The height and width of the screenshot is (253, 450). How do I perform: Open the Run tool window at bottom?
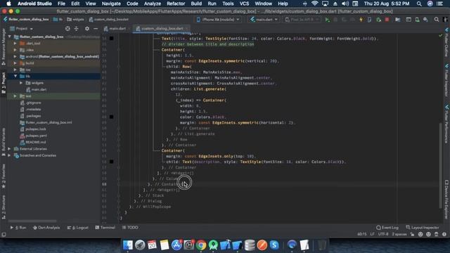[18, 228]
